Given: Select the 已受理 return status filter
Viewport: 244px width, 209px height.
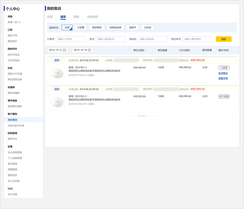Looking at the screenshot, I should 81,27.
